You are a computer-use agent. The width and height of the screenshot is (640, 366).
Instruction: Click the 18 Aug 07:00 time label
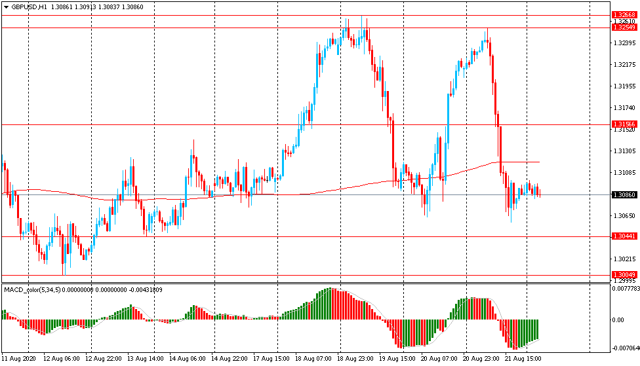[x=313, y=359]
